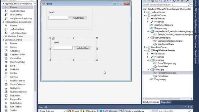
Task: Select UserControl2.Designer.prg file
Action: coord(170,41)
